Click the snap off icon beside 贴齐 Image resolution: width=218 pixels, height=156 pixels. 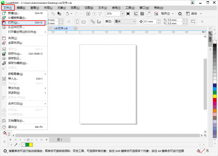point(156,13)
